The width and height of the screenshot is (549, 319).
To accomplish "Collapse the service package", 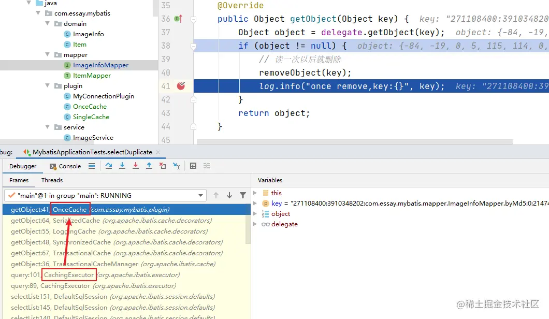I will [x=48, y=127].
